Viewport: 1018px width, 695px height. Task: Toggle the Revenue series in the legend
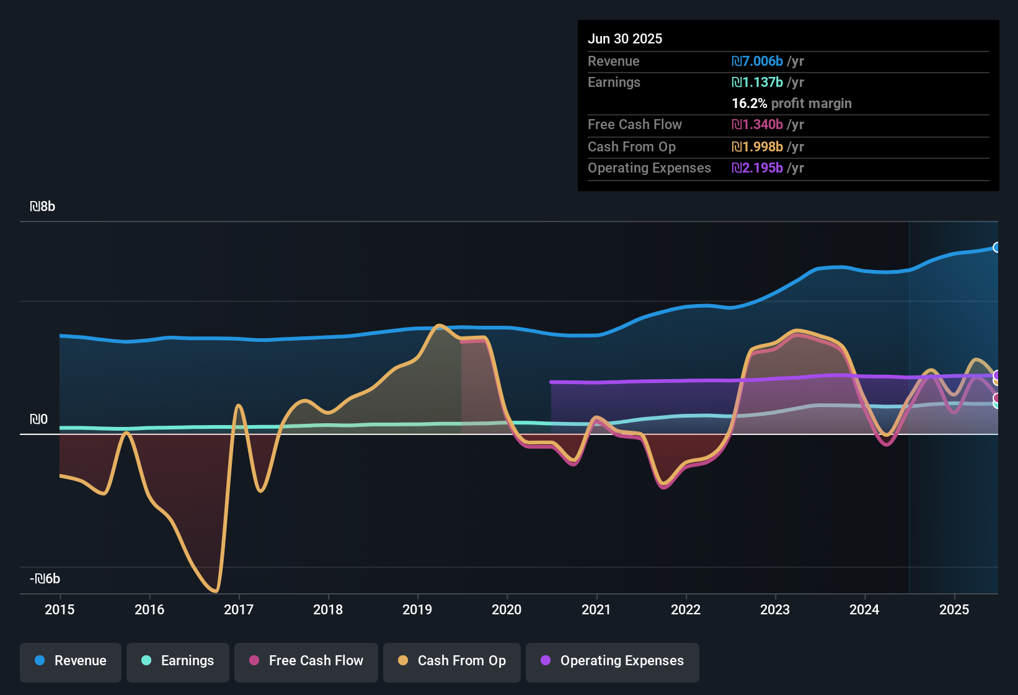tap(70, 661)
